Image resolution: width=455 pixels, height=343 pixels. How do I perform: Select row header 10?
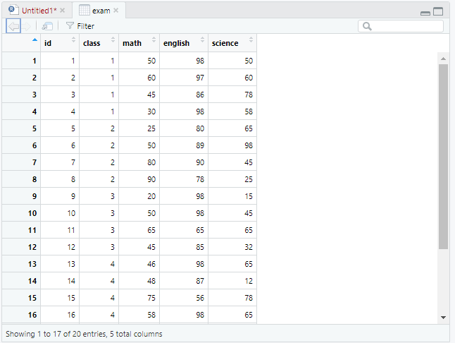[x=21, y=213]
